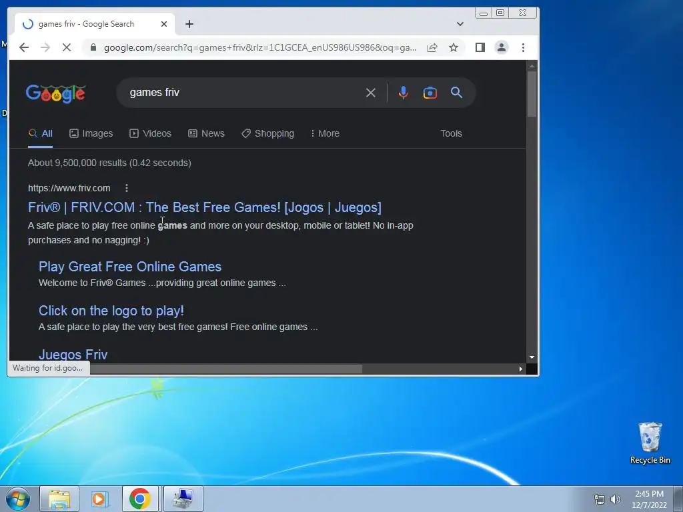Image resolution: width=683 pixels, height=512 pixels.
Task: Click the scroll down arrow
Action: 532,357
